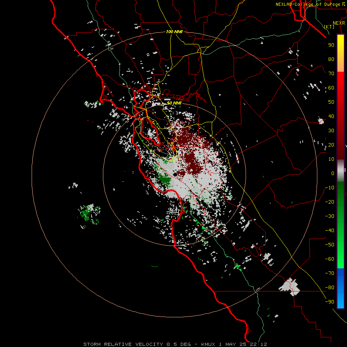The image size is (347, 347).
Task: Click the "50 NMI" range ring label
Action: [174, 103]
